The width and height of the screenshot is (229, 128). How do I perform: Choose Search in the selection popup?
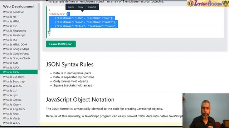point(71,7)
